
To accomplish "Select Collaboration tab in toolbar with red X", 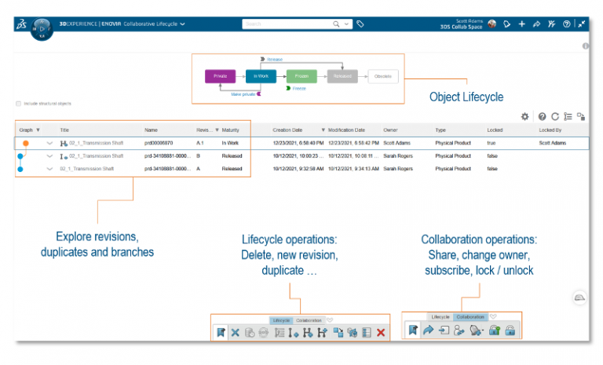I will click(x=309, y=320).
